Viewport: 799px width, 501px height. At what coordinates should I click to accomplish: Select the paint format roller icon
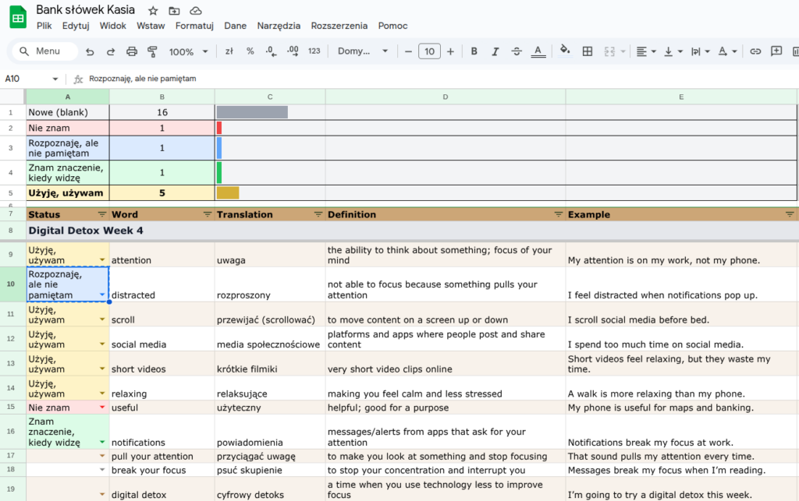click(x=152, y=51)
